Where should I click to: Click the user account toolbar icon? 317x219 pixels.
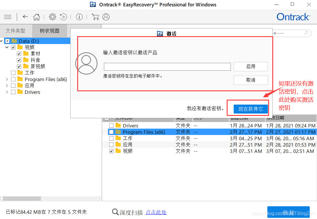point(106,17)
